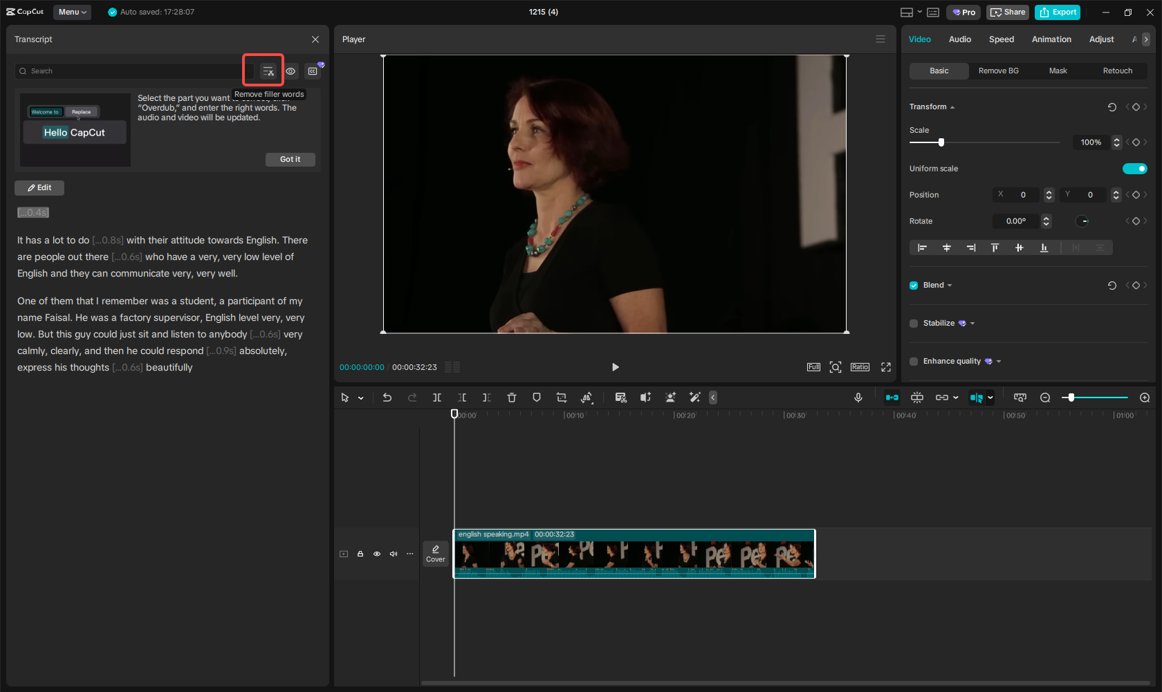1162x692 pixels.
Task: Click the microphone record voiceover icon
Action: pos(858,398)
